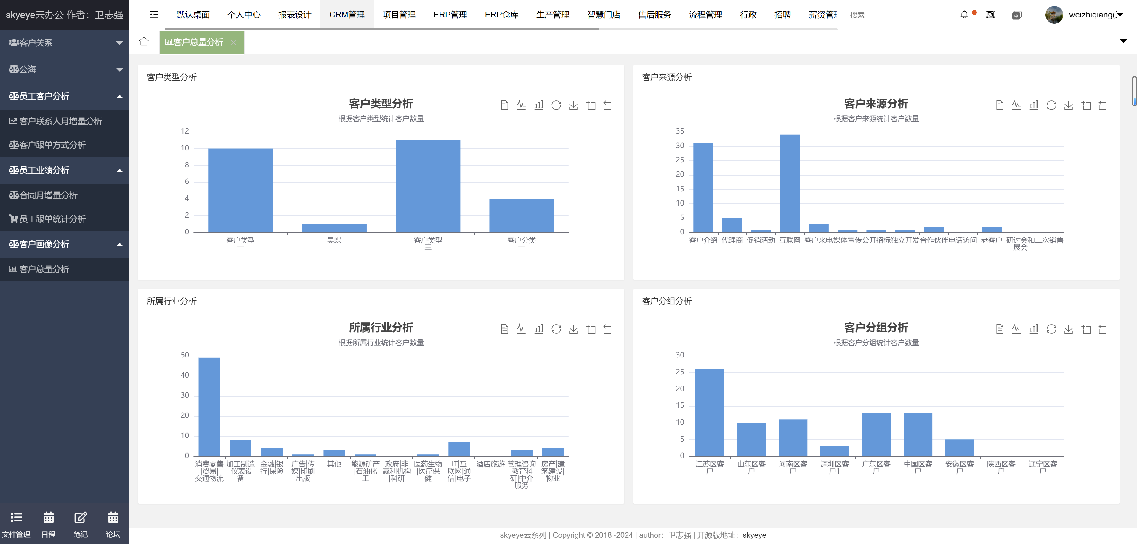Save 客户类型分析 chart as image
The width and height of the screenshot is (1137, 544).
click(573, 105)
